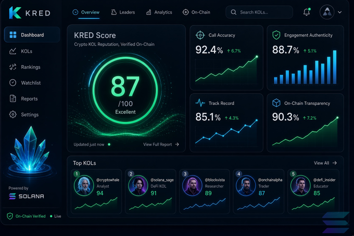Click the Engagement Authenticity shield icon
Screen dimensions: 354x236
click(276, 35)
